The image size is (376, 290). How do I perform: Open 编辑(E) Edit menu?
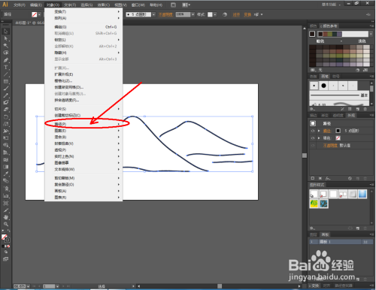36,5
